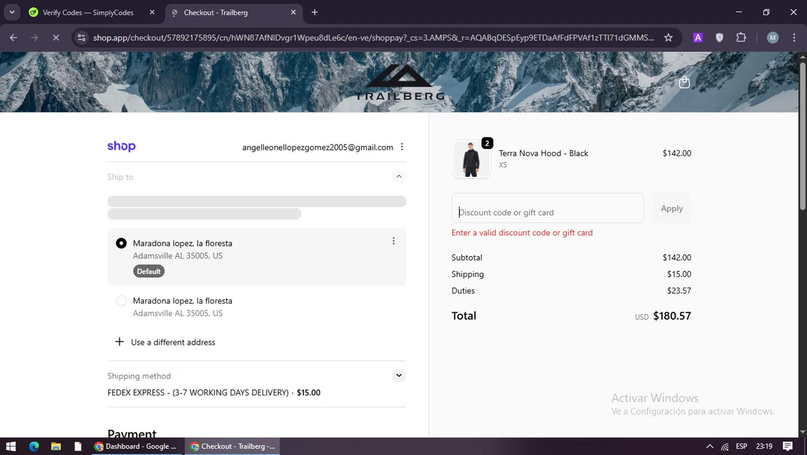The width and height of the screenshot is (807, 455).
Task: Click the Subtotal $142.00 value
Action: tap(677, 257)
